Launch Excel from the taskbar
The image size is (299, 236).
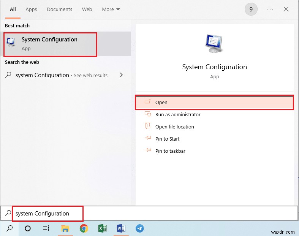[103, 228]
